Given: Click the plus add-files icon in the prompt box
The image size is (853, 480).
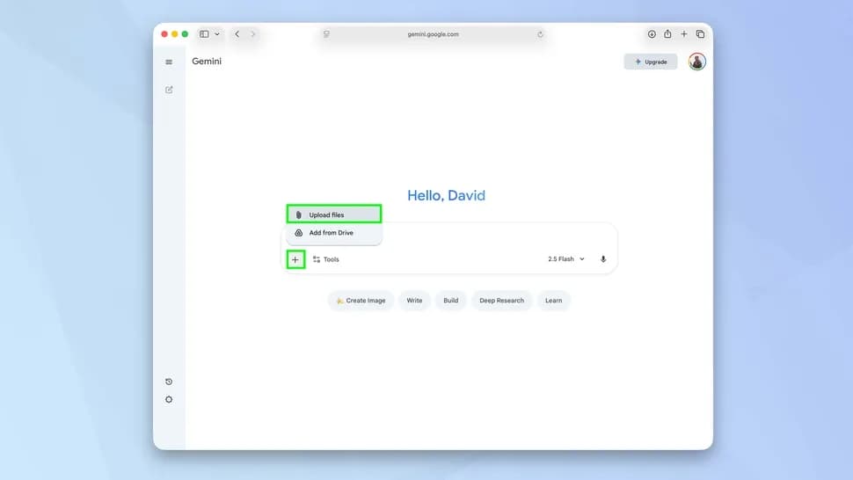Looking at the screenshot, I should (x=295, y=260).
